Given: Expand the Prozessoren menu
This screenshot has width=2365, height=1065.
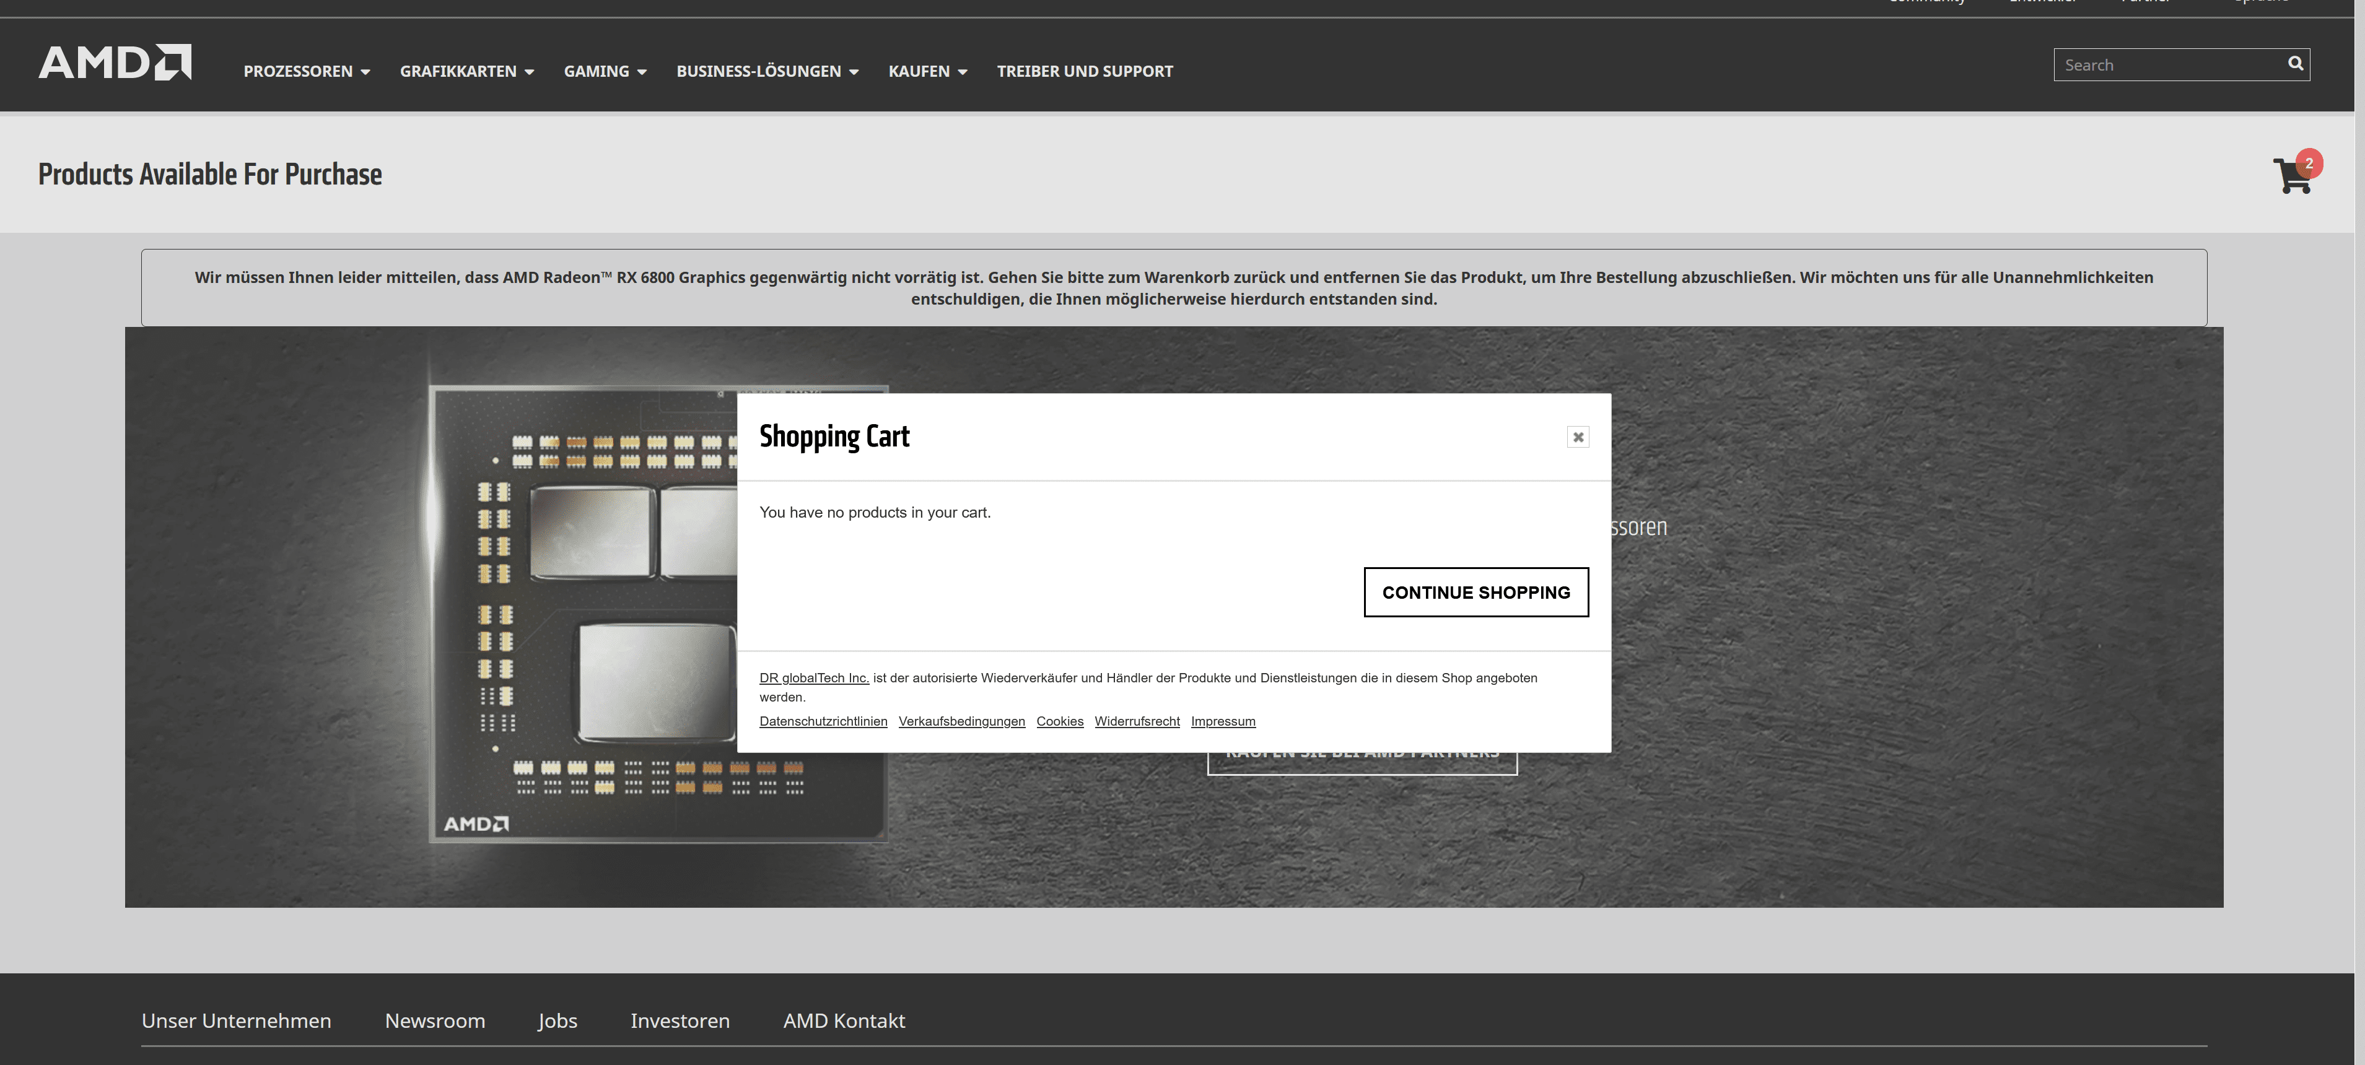Looking at the screenshot, I should [307, 72].
